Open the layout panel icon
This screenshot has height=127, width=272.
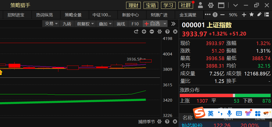(221, 5)
